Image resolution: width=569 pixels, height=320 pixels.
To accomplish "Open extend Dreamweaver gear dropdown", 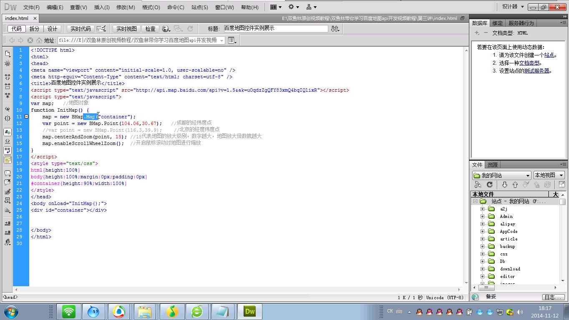I will click(x=294, y=7).
